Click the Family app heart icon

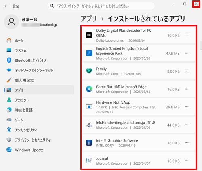89,71
